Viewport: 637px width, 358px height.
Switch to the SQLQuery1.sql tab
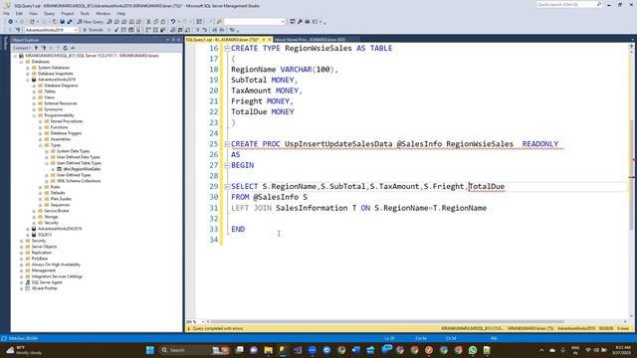point(223,40)
